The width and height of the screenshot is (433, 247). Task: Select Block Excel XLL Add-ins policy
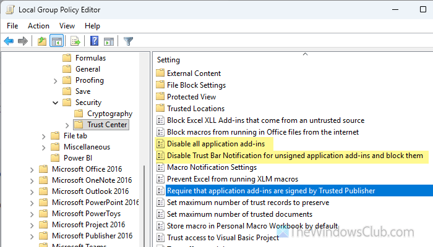click(265, 120)
